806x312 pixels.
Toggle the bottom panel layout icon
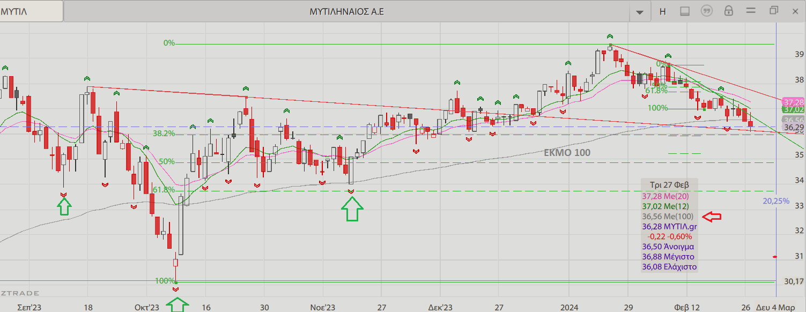(x=685, y=11)
